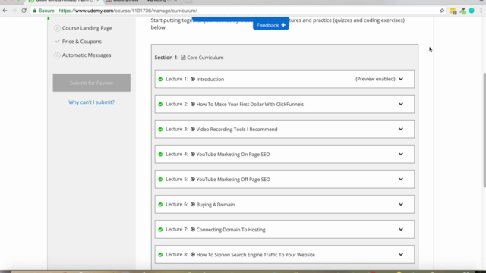The image size is (486, 273).
Task: Click checkmark beside Price & Coupons
Action: (58, 42)
